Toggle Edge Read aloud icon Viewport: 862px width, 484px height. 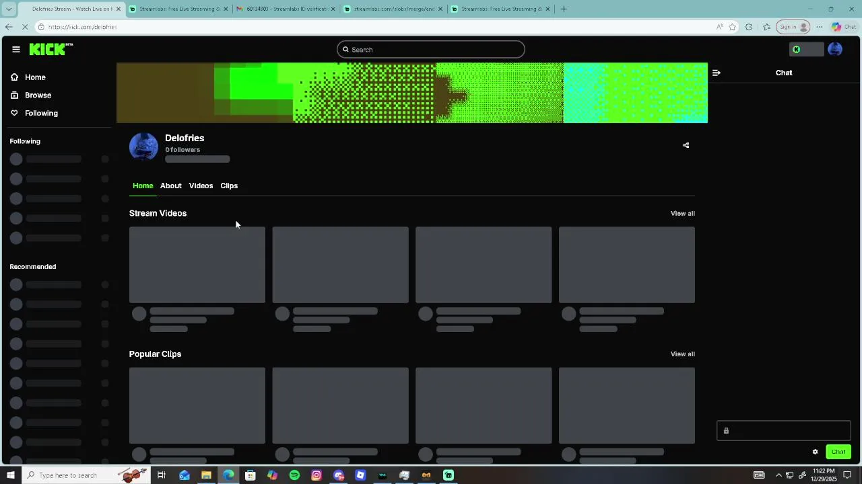(719, 27)
